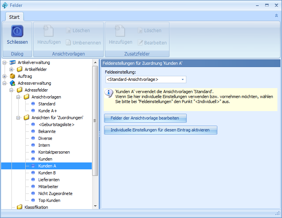The width and height of the screenshot is (282, 218).
Task: Click Felder der Ansichtvorlage bearbeiten button
Action: click(x=145, y=118)
